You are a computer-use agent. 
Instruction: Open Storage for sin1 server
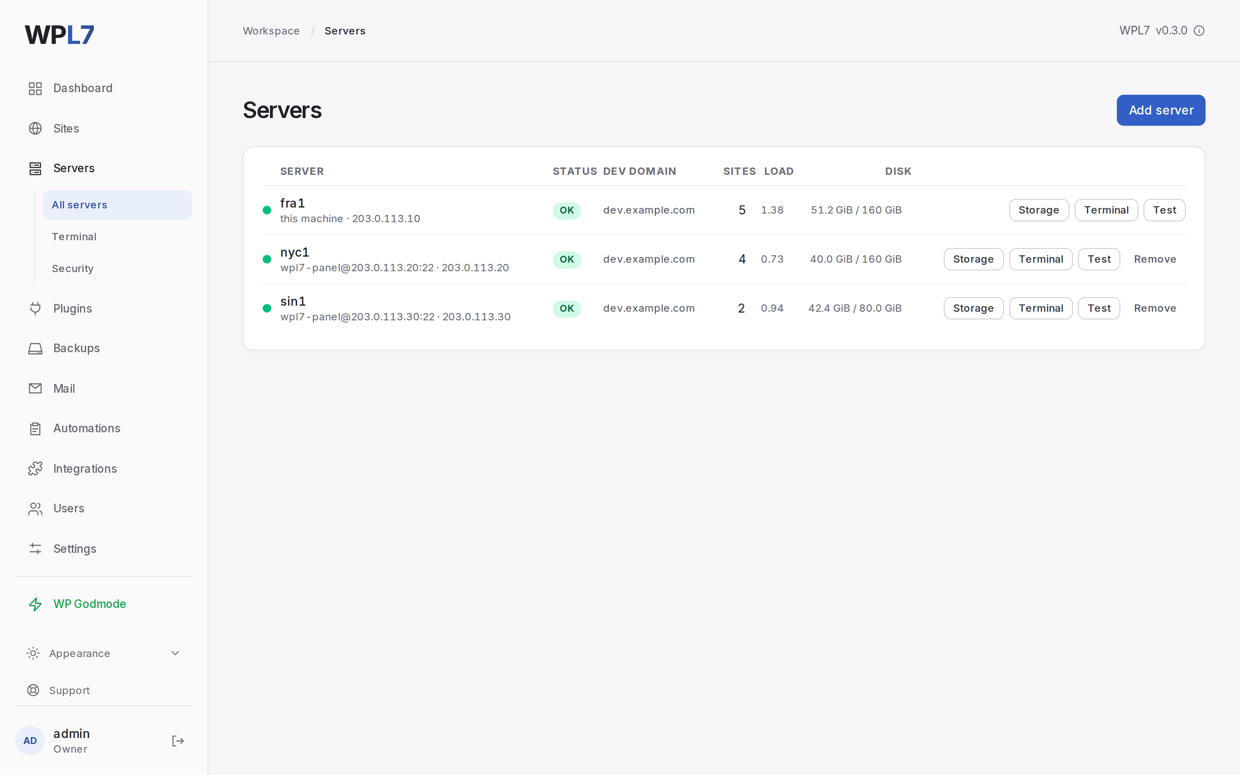[x=973, y=309]
